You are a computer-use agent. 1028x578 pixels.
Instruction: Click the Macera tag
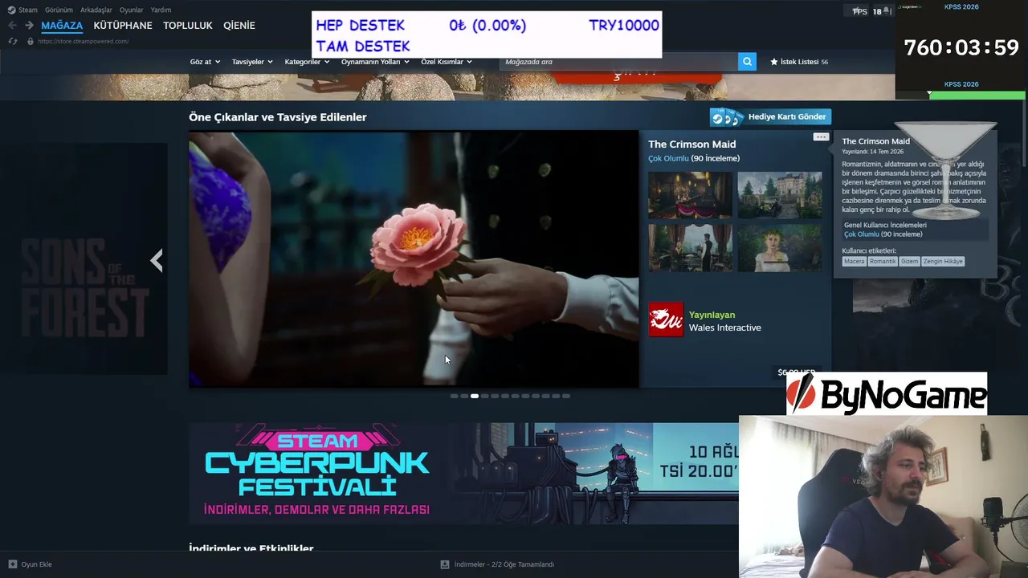[855, 262]
